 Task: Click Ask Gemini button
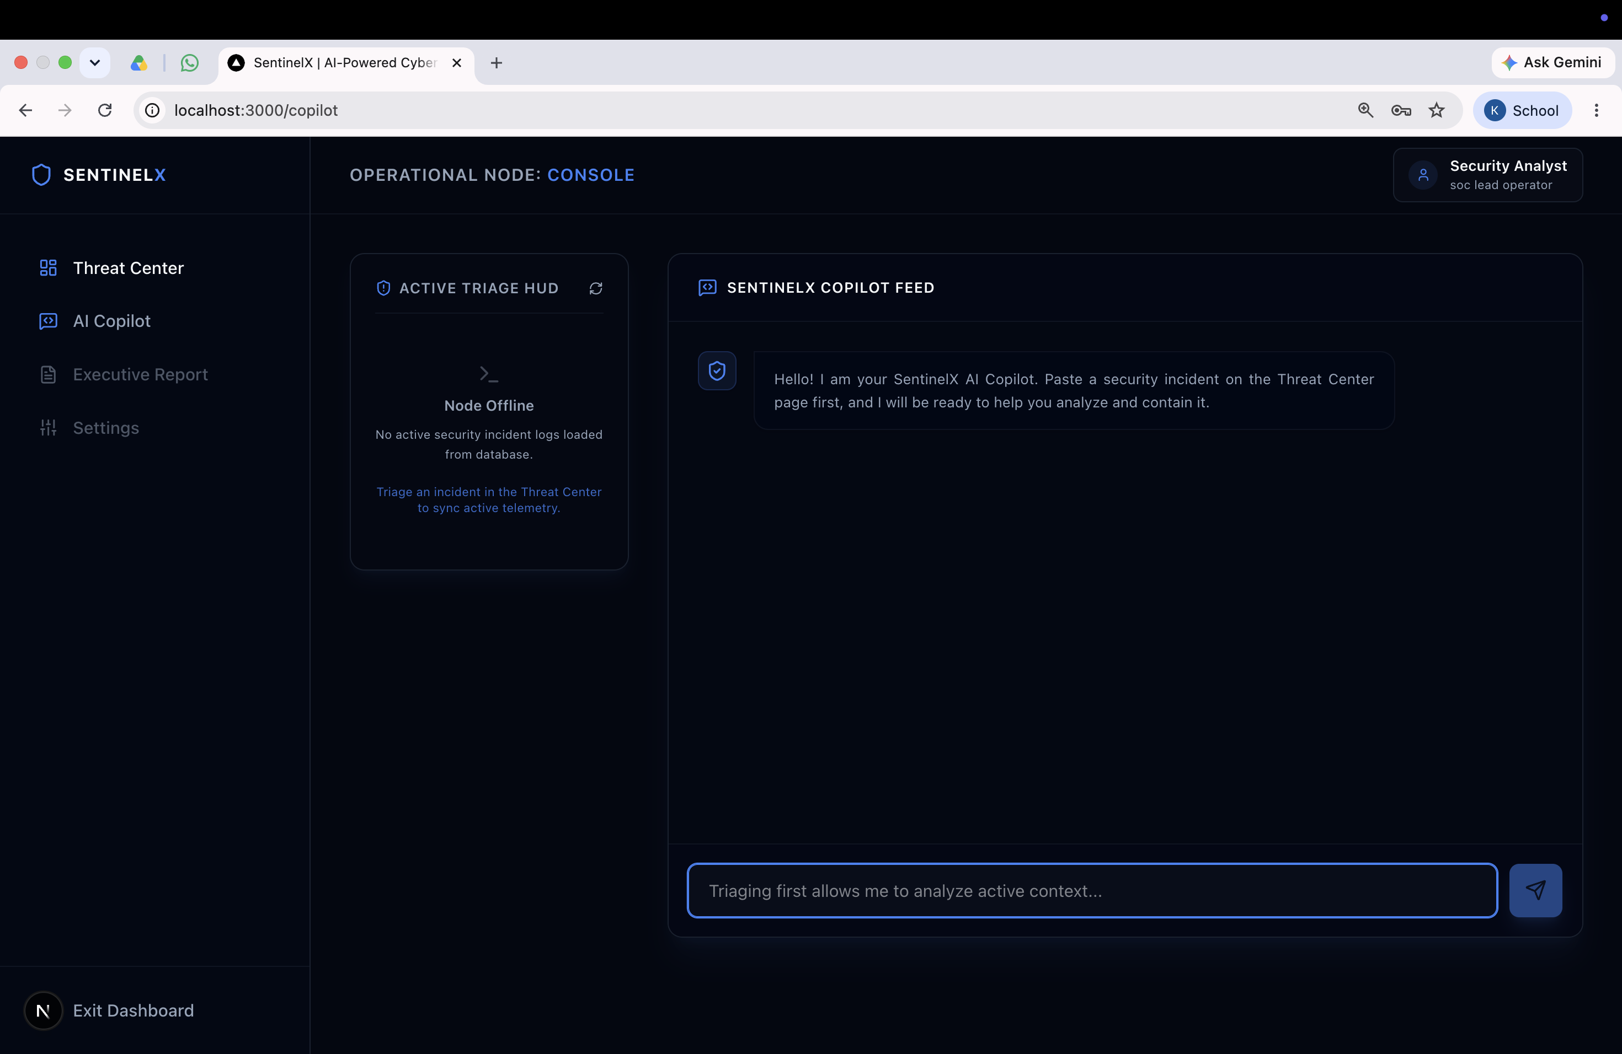point(1552,63)
